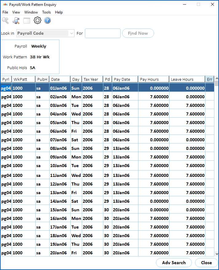The width and height of the screenshot is (219, 270).
Task: Select the 03Jan06 date cell
Action: click(x=60, y=105)
